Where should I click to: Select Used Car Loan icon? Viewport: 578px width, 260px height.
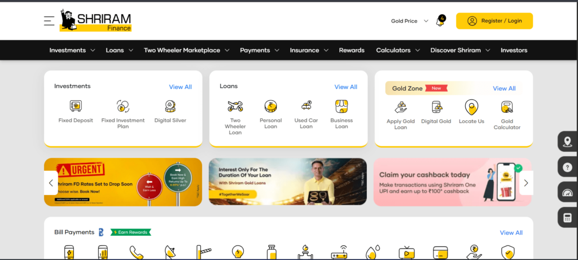(306, 105)
